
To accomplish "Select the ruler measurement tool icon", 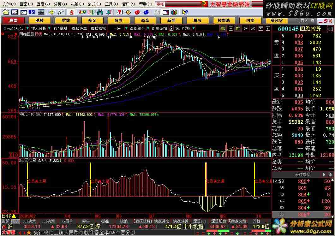I will click(x=61, y=12).
